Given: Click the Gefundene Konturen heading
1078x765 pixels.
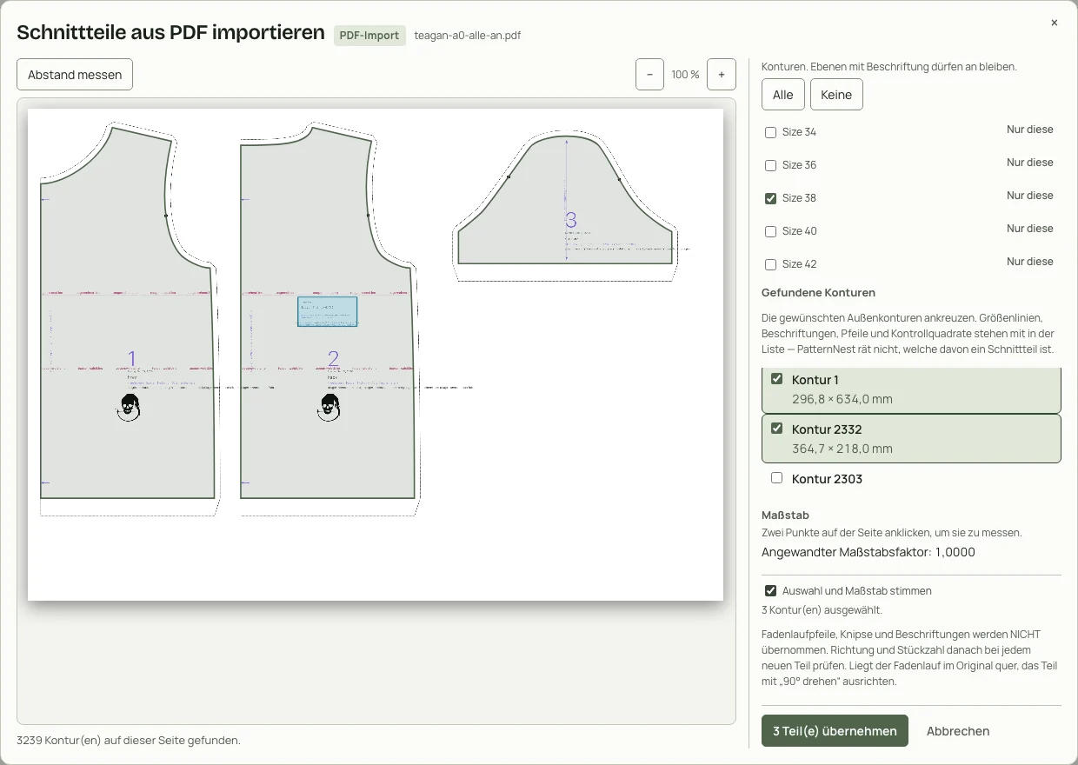Looking at the screenshot, I should point(818,292).
